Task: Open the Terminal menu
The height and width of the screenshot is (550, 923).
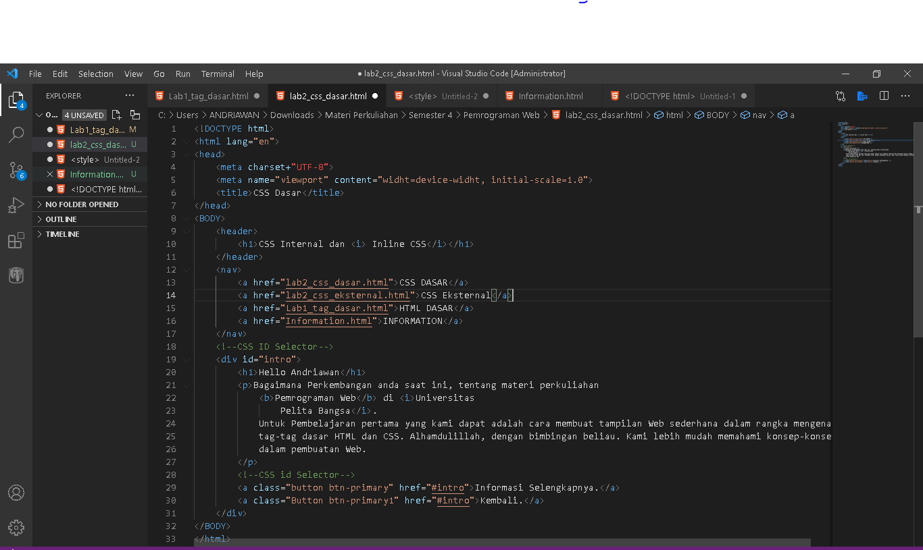Action: pyautogui.click(x=218, y=74)
